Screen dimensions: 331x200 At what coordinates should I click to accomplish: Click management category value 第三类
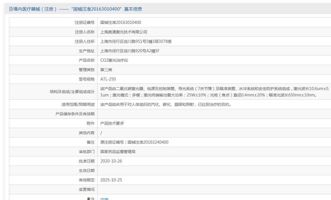[x=106, y=70]
